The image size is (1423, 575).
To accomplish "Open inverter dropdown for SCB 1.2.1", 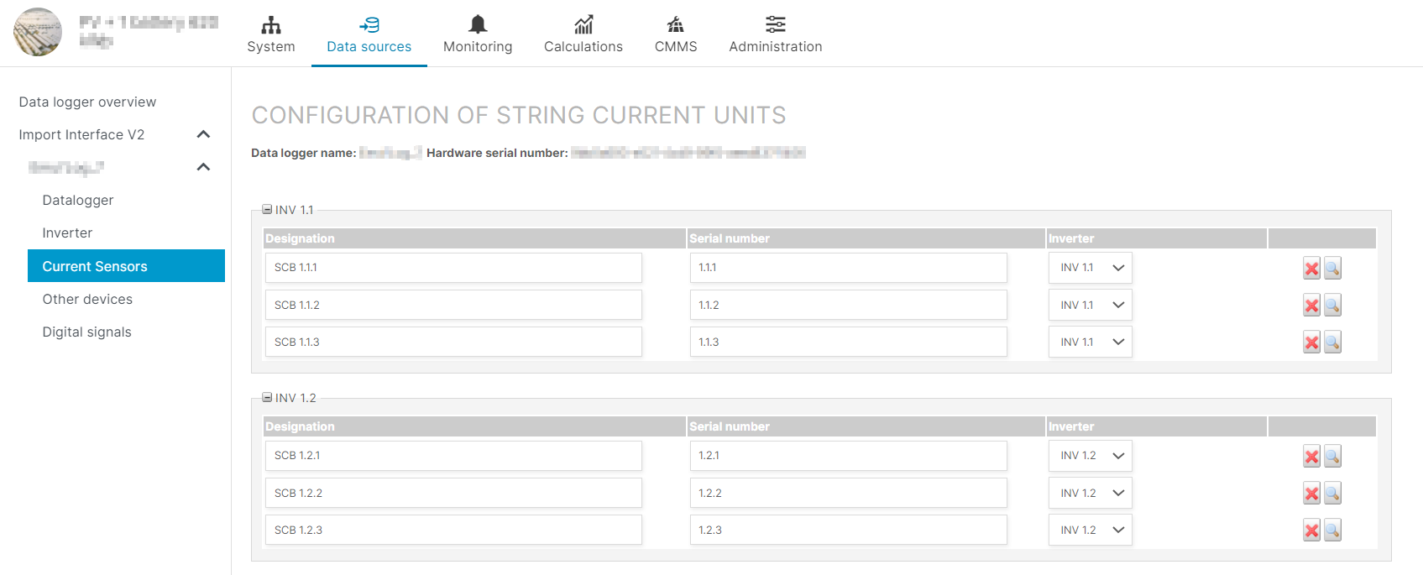I will coord(1091,456).
